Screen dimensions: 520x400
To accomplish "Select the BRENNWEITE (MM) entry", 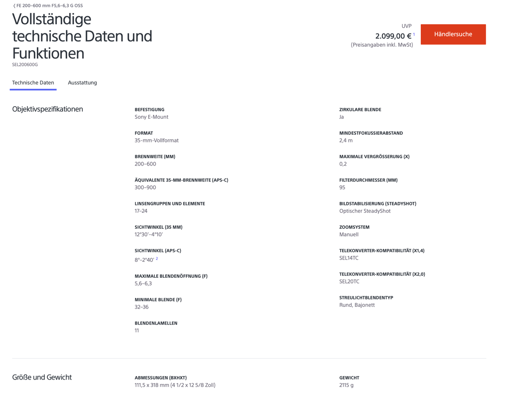I will [x=155, y=156].
